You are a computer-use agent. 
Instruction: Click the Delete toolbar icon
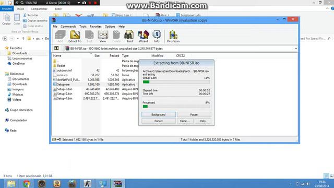[116, 37]
